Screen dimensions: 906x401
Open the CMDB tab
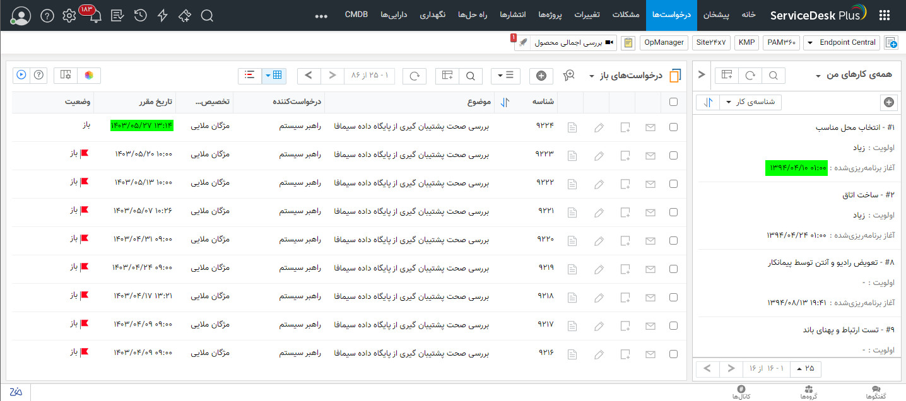(356, 13)
